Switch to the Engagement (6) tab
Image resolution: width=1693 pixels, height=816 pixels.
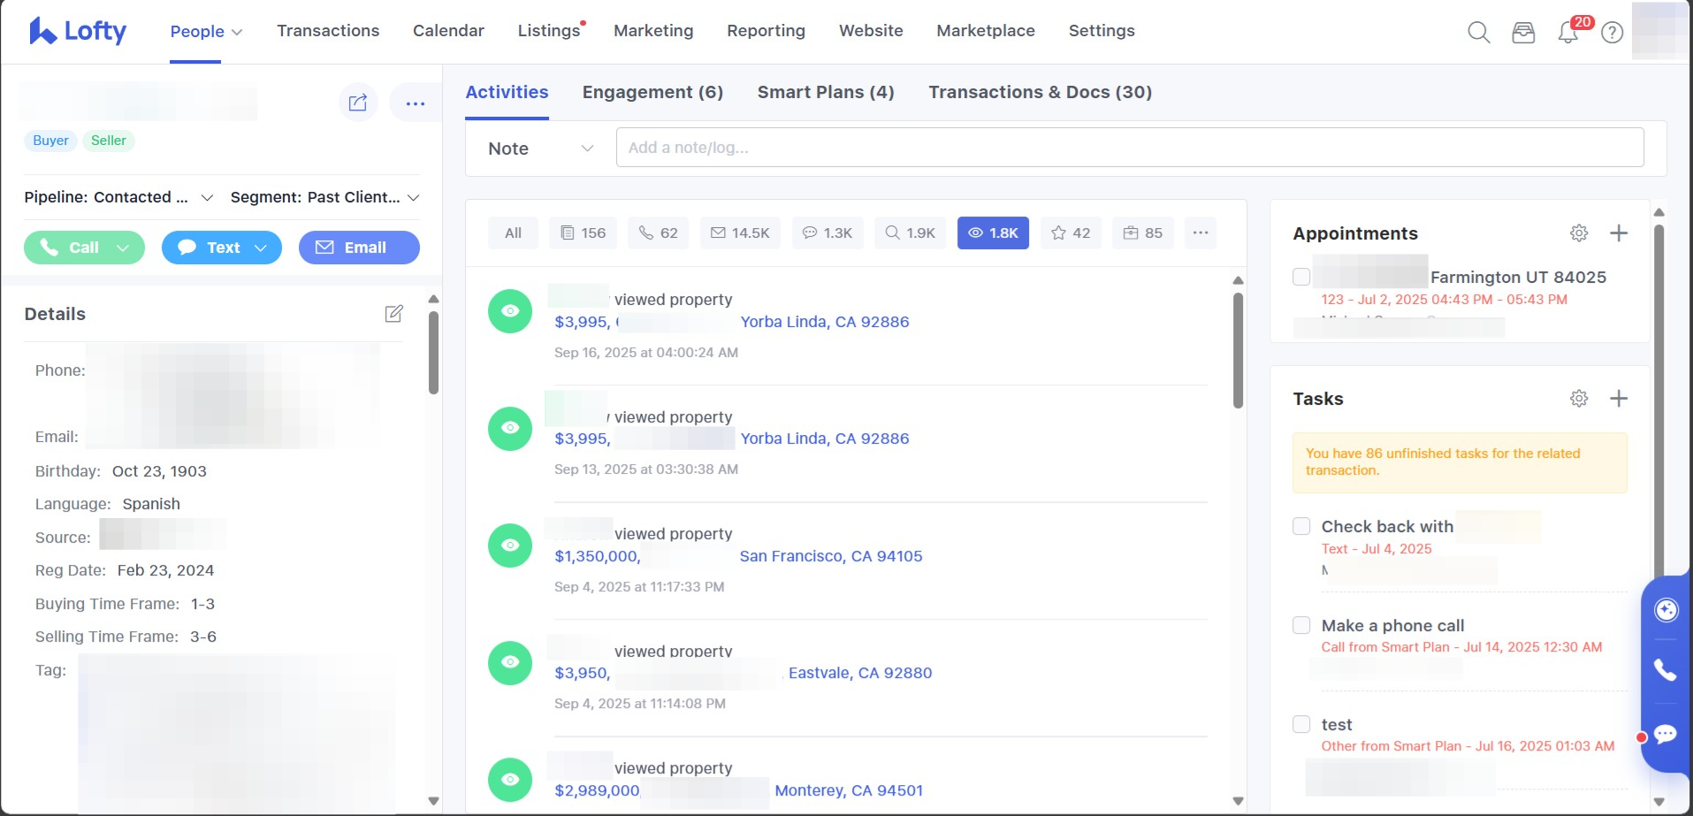point(652,93)
